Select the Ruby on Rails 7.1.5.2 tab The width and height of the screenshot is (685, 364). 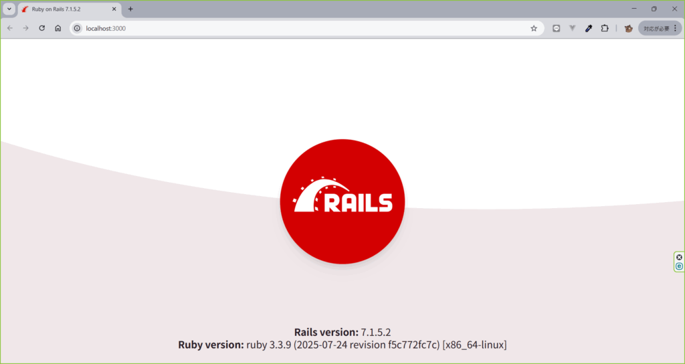(x=60, y=9)
